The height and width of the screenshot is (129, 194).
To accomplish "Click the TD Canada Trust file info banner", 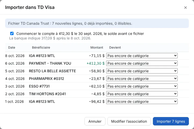I will click(x=97, y=23).
